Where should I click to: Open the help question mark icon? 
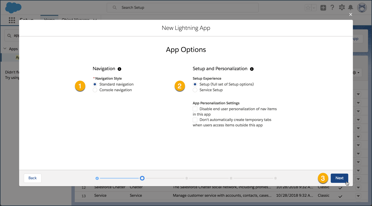pos(332,7)
